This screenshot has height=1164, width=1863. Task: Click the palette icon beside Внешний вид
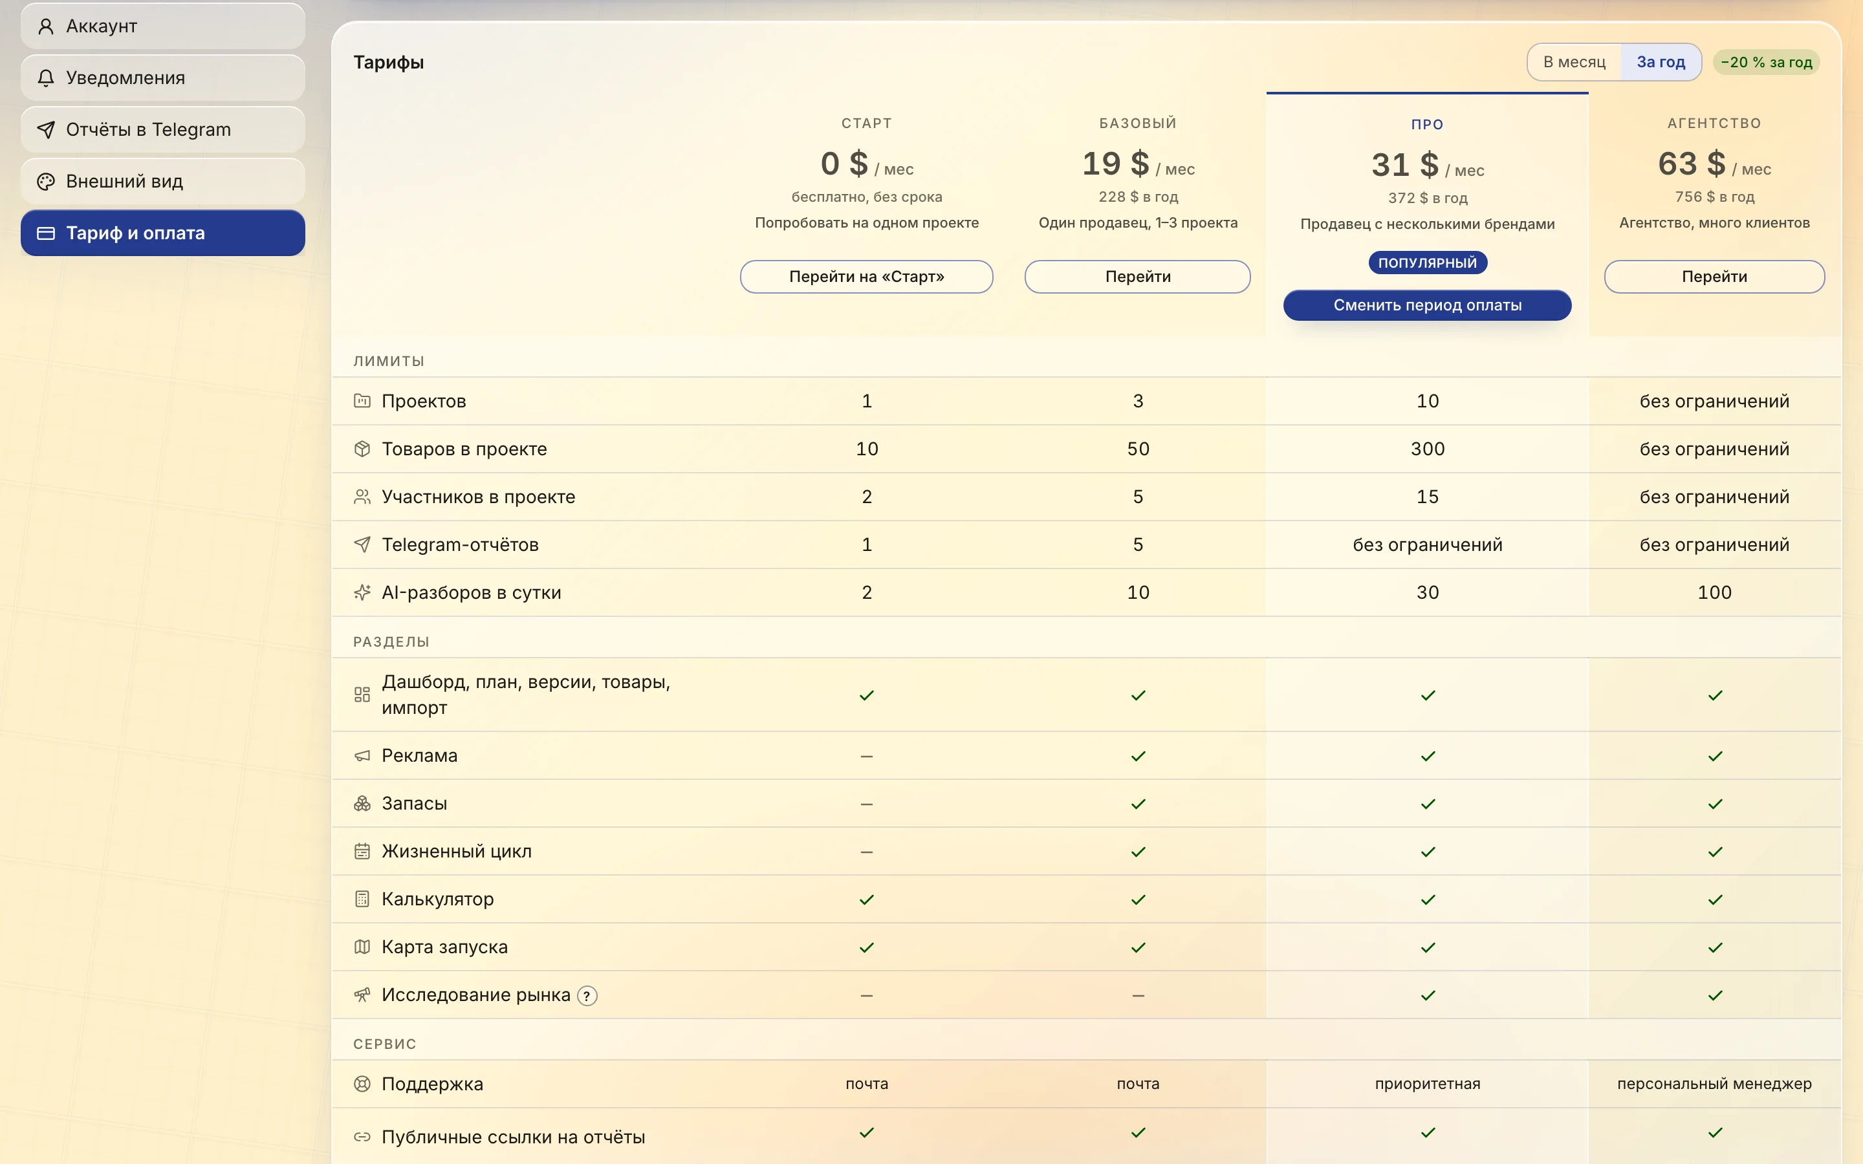(46, 181)
